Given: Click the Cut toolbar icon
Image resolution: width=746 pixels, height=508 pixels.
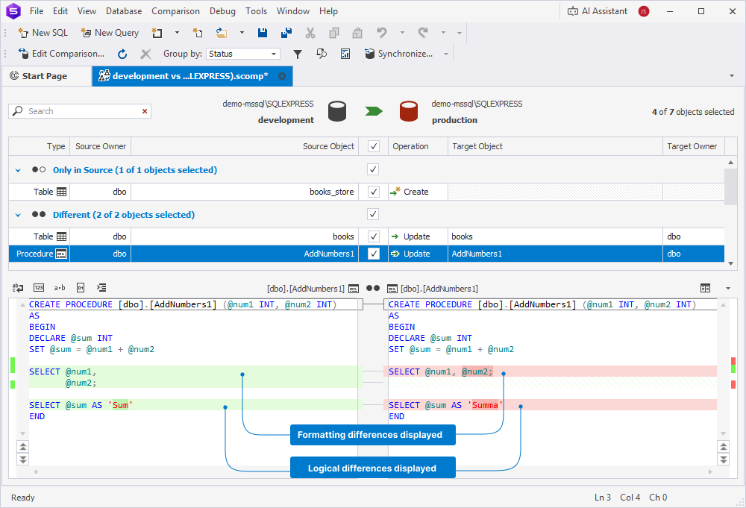Looking at the screenshot, I should [x=310, y=33].
